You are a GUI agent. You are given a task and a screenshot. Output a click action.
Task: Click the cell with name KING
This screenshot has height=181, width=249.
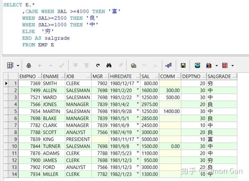tap(53, 139)
